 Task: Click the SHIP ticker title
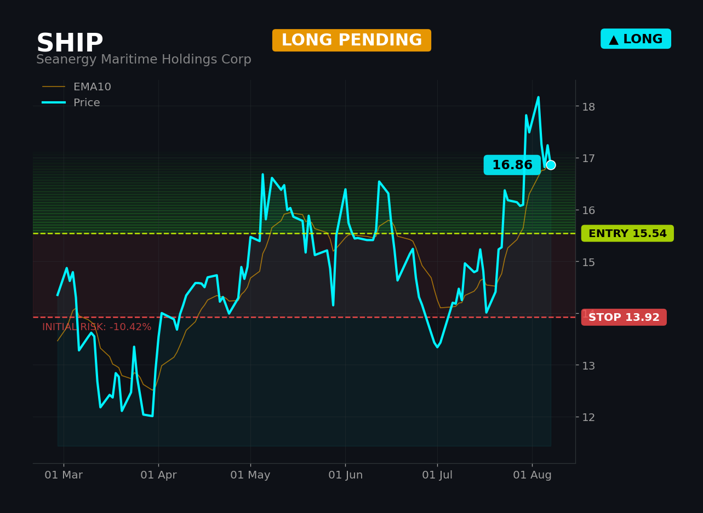point(70,43)
